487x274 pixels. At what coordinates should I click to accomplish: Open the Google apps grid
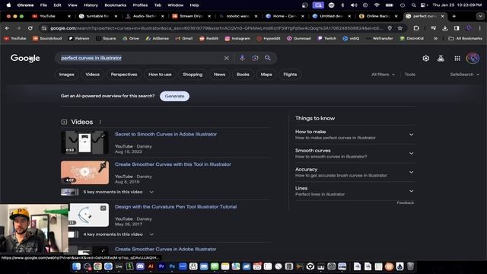click(x=457, y=59)
